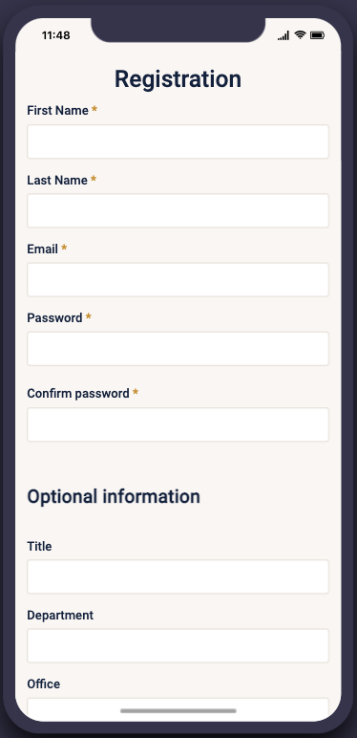Image resolution: width=357 pixels, height=738 pixels.
Task: Click the Optional information heading
Action: pos(114,496)
